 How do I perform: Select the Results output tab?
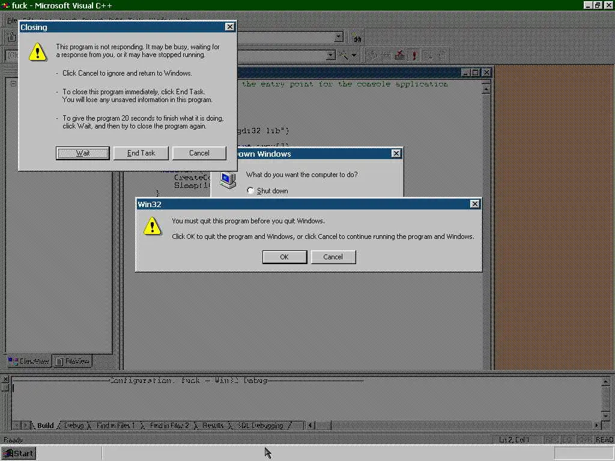point(213,426)
